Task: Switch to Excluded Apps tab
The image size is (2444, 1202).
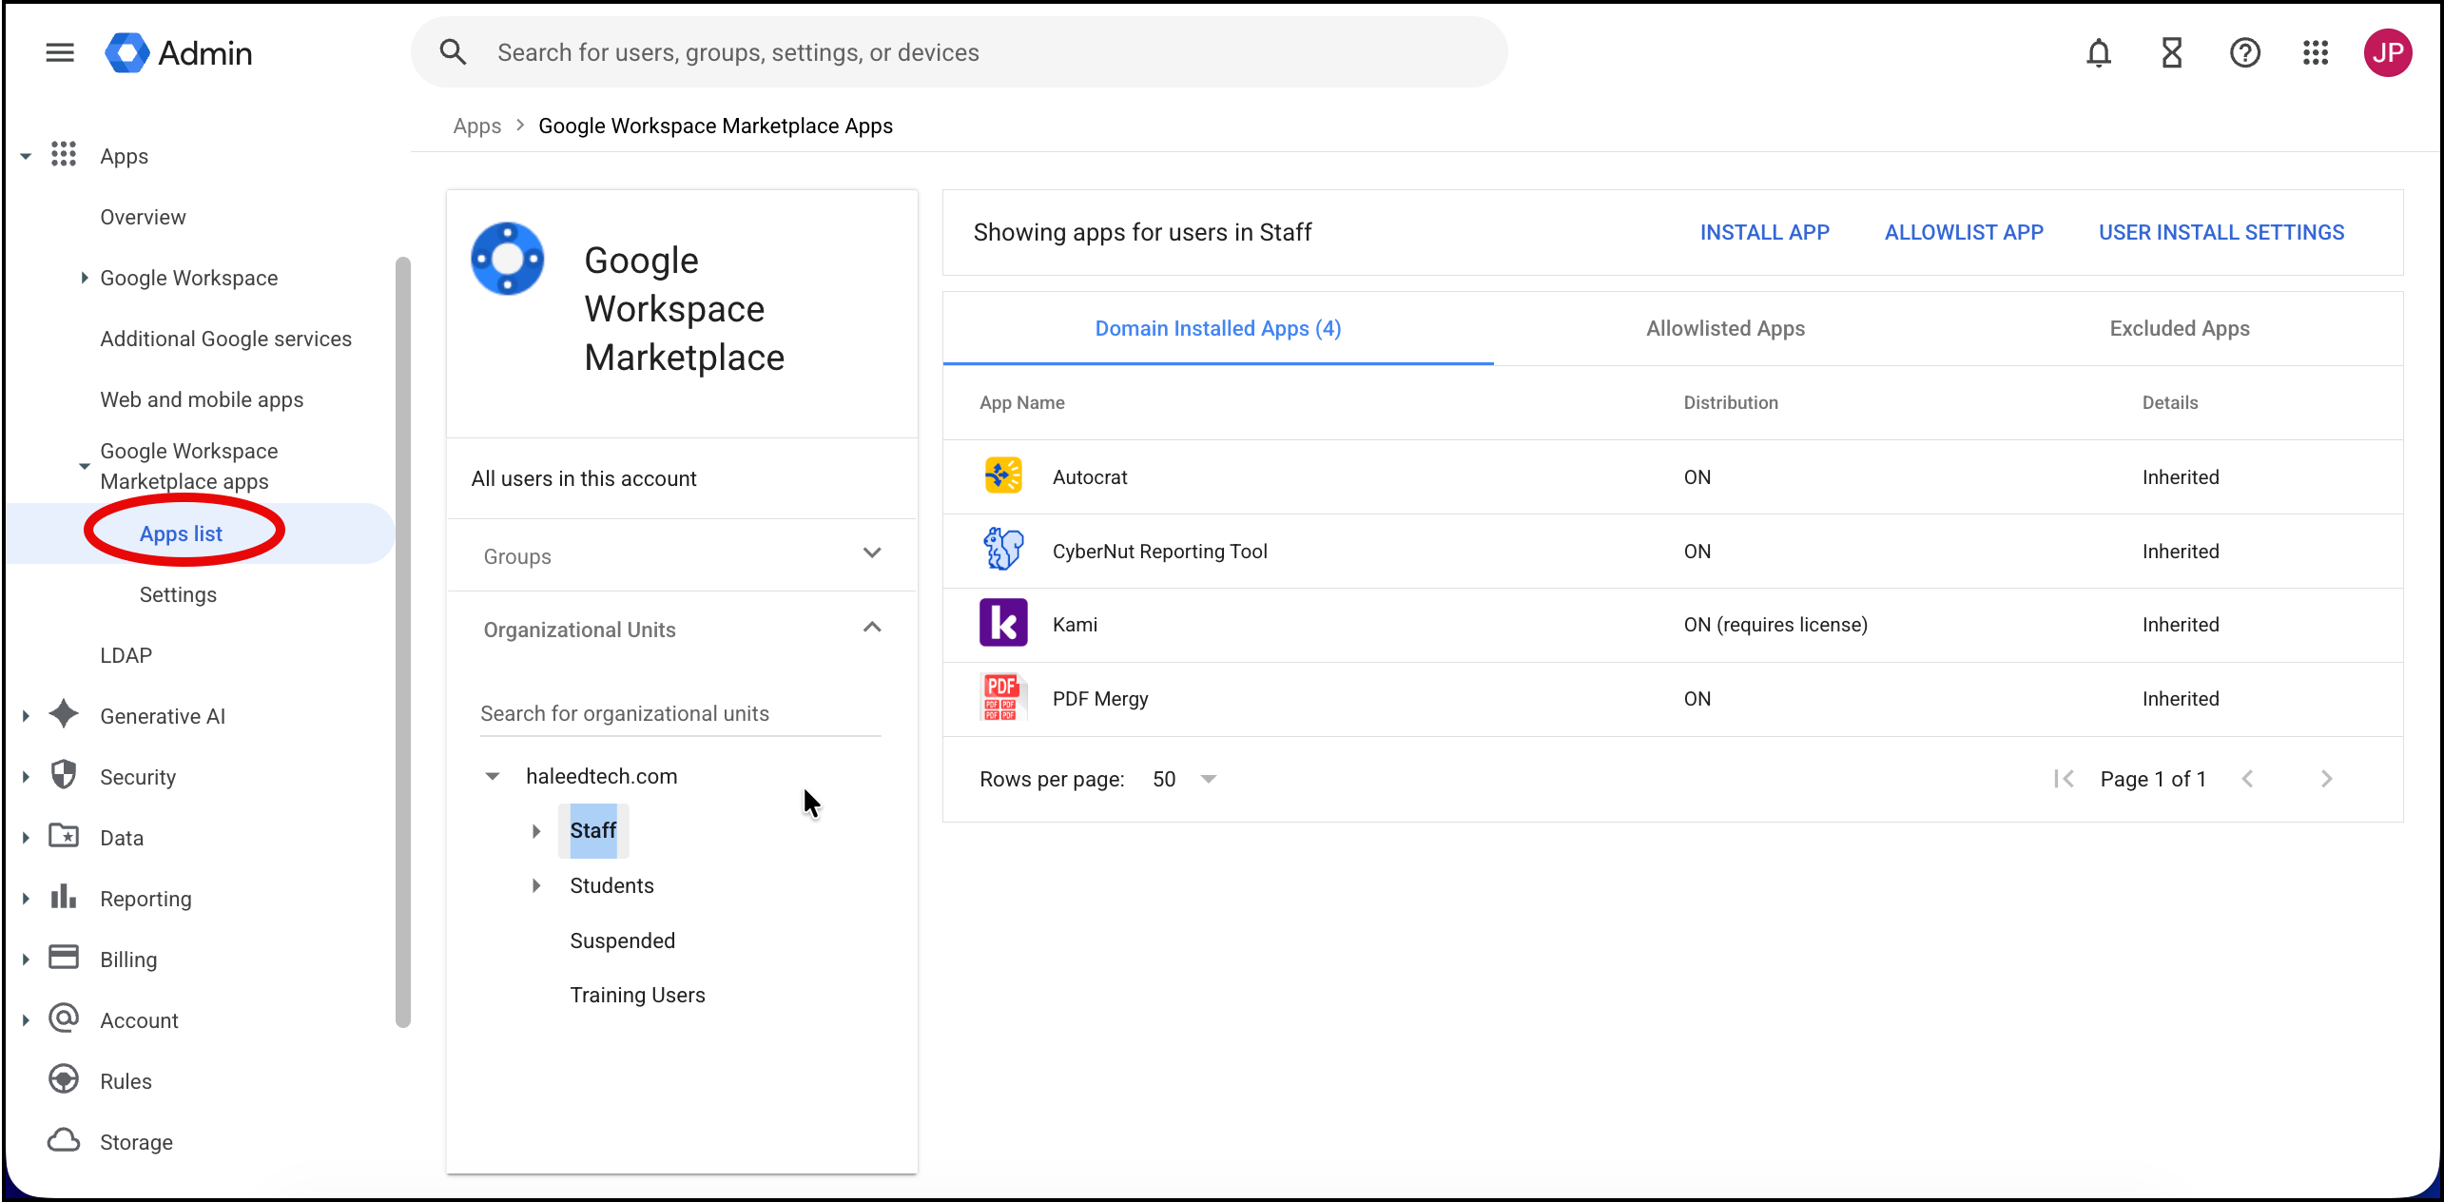Action: pos(2180,328)
